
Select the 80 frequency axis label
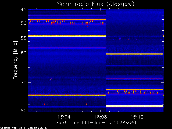click(24, 110)
